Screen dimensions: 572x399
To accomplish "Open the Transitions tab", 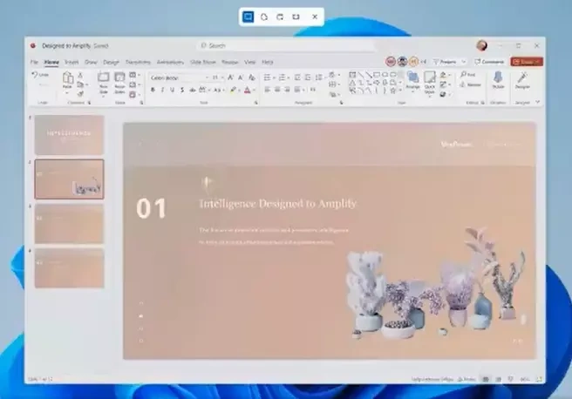I will (138, 63).
